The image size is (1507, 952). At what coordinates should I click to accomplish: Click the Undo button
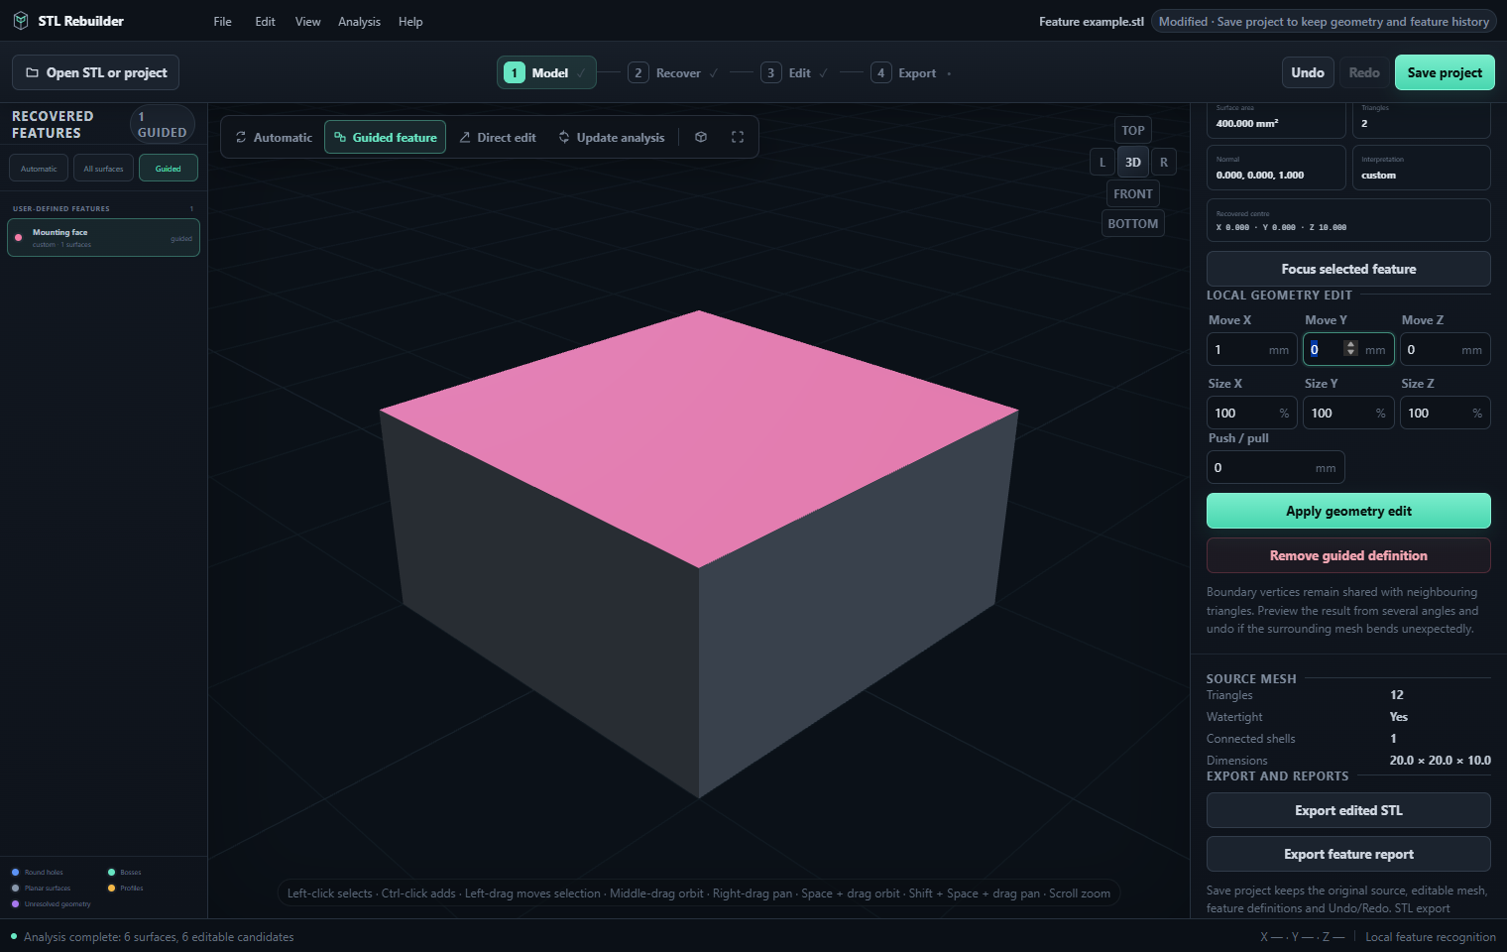[x=1308, y=72]
